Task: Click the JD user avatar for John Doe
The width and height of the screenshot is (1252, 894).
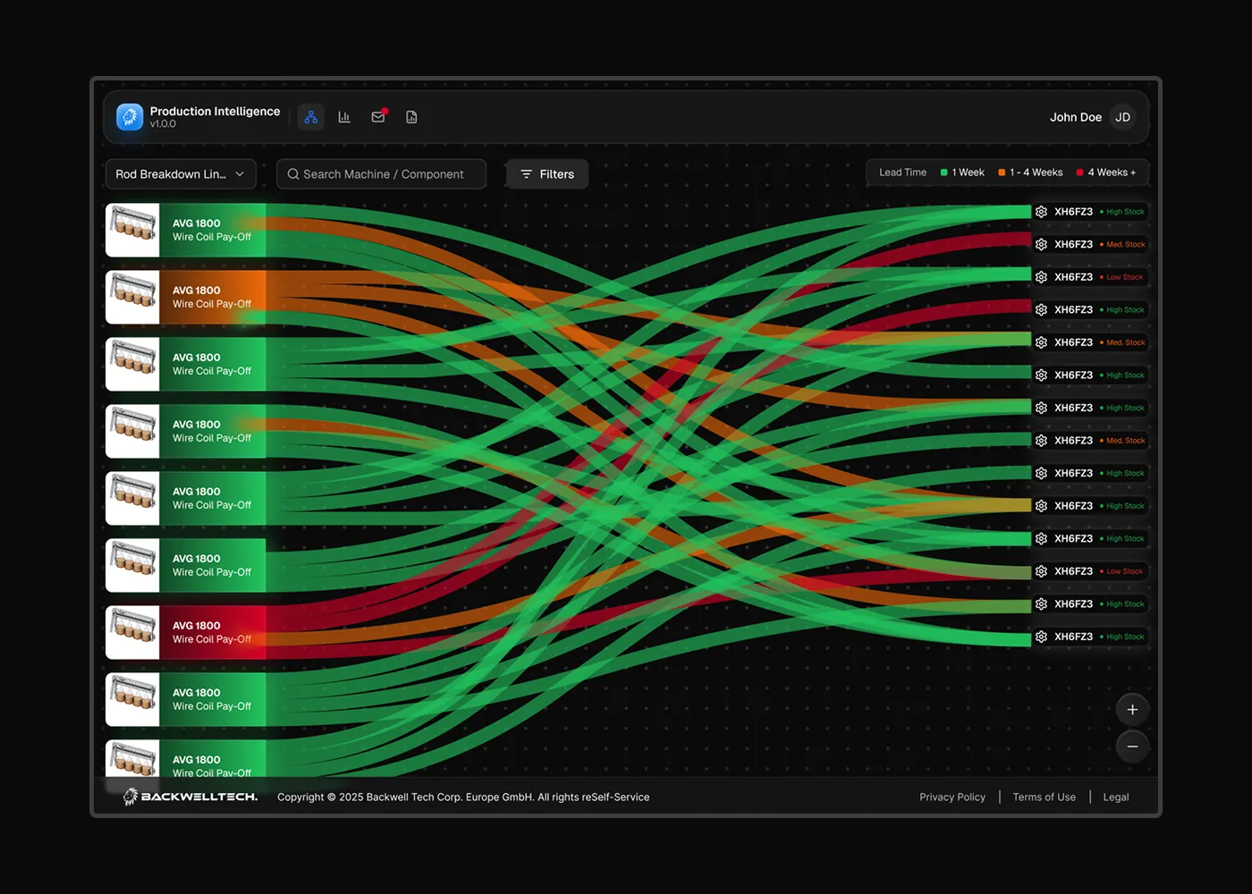Action: [1122, 116]
